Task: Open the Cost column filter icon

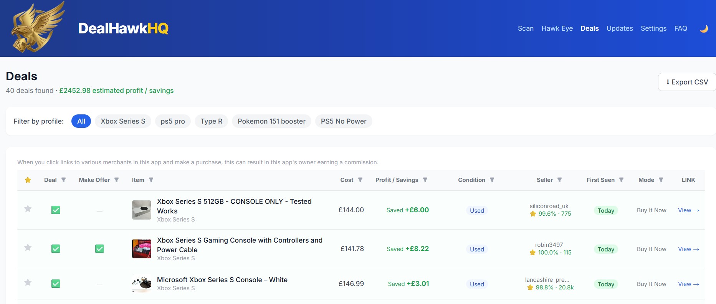Action: pos(360,180)
